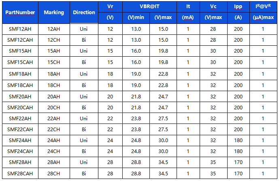Select the 22CH marking cell

(x=53, y=129)
